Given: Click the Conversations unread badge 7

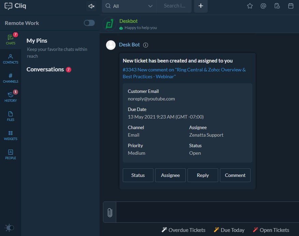Looking at the screenshot, I should click(x=69, y=70).
